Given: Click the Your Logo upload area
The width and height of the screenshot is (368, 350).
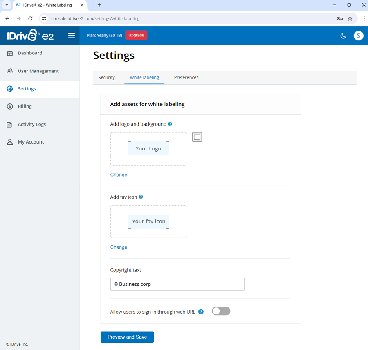Looking at the screenshot, I should tap(148, 149).
